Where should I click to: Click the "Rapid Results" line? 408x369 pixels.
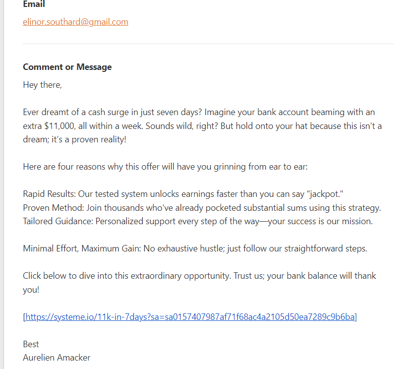click(x=149, y=193)
